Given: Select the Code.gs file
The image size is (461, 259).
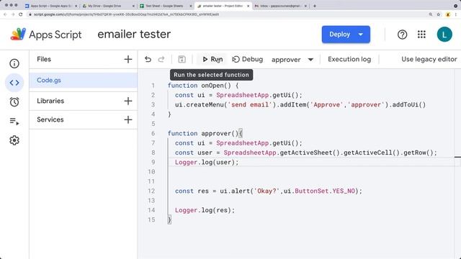Looking at the screenshot, I should (84, 80).
